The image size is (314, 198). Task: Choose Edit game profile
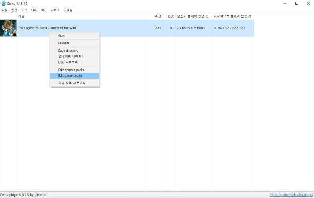coord(75,75)
